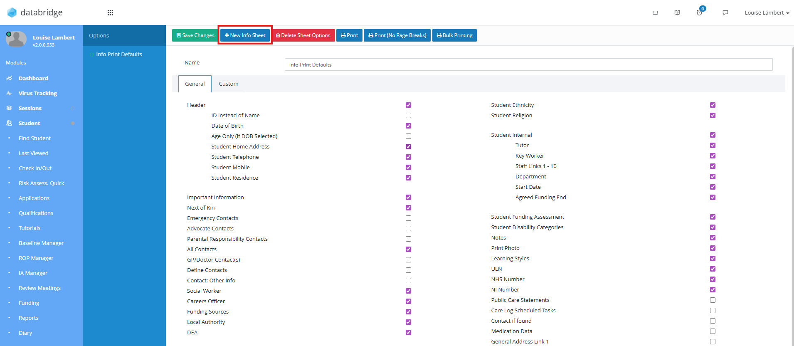Enable the ID instead of Name checkbox
Viewport: 794px width, 346px height.
pyautogui.click(x=408, y=116)
